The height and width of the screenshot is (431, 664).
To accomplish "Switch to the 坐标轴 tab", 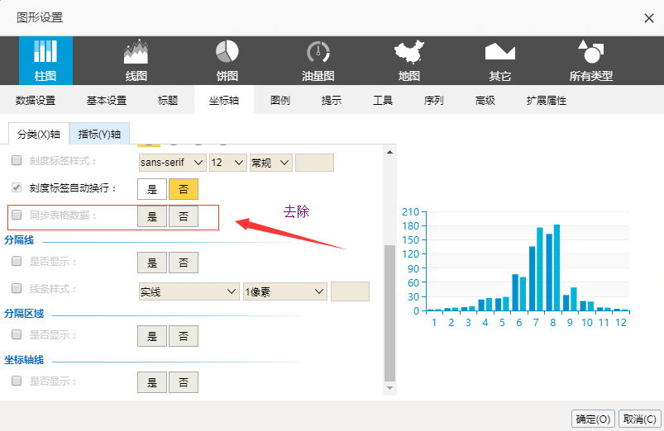I will (224, 100).
